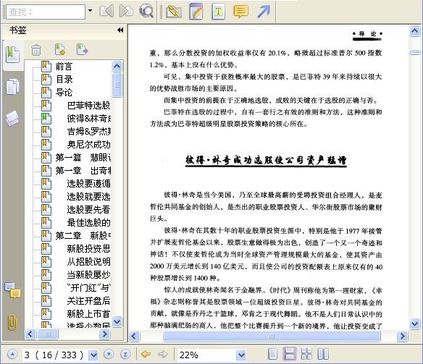Viewport: 423px width, 364px height.
Task: Open the 新股上市首 bookmark
Action: tap(89, 313)
